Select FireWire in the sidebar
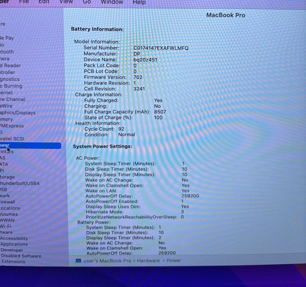Screen dimensions: 306x287 click(x=6, y=106)
